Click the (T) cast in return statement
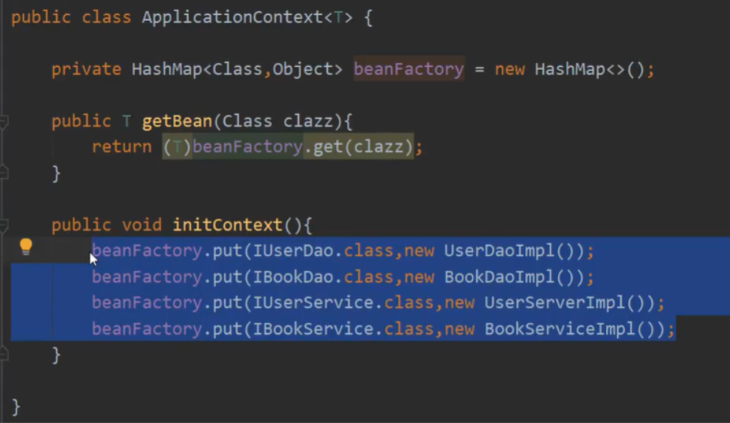The width and height of the screenshot is (730, 423). pyautogui.click(x=177, y=147)
